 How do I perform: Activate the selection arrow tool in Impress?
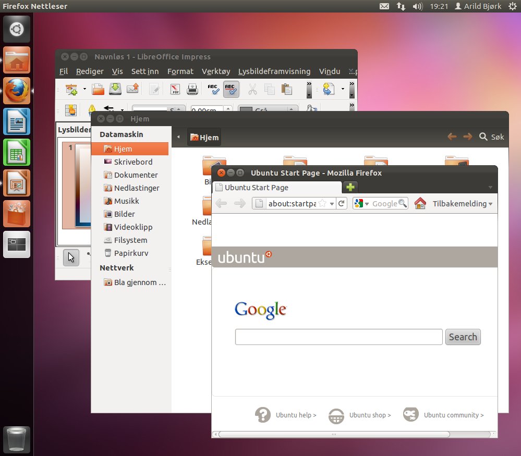tap(71, 257)
